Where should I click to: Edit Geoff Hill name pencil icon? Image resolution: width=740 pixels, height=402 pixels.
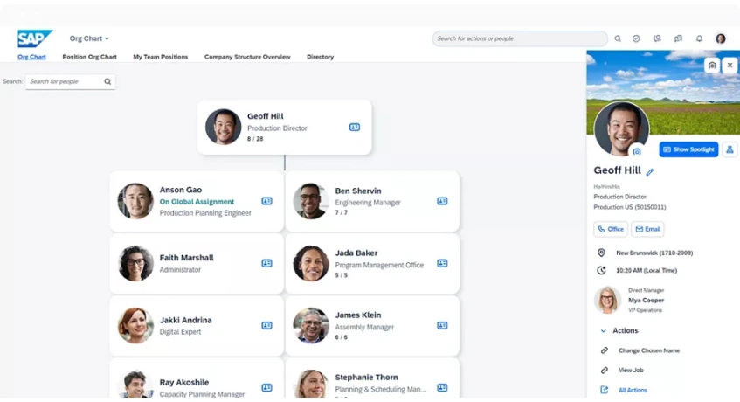[650, 172]
